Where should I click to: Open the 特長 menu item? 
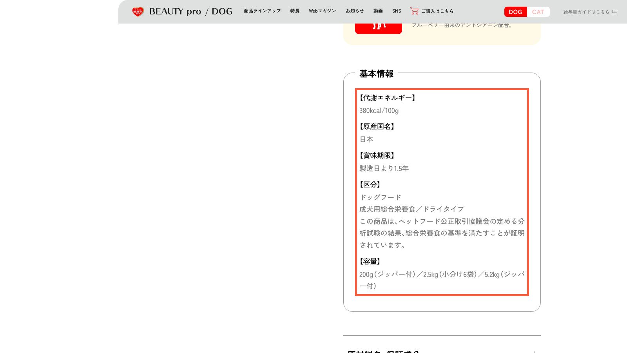pos(295,11)
